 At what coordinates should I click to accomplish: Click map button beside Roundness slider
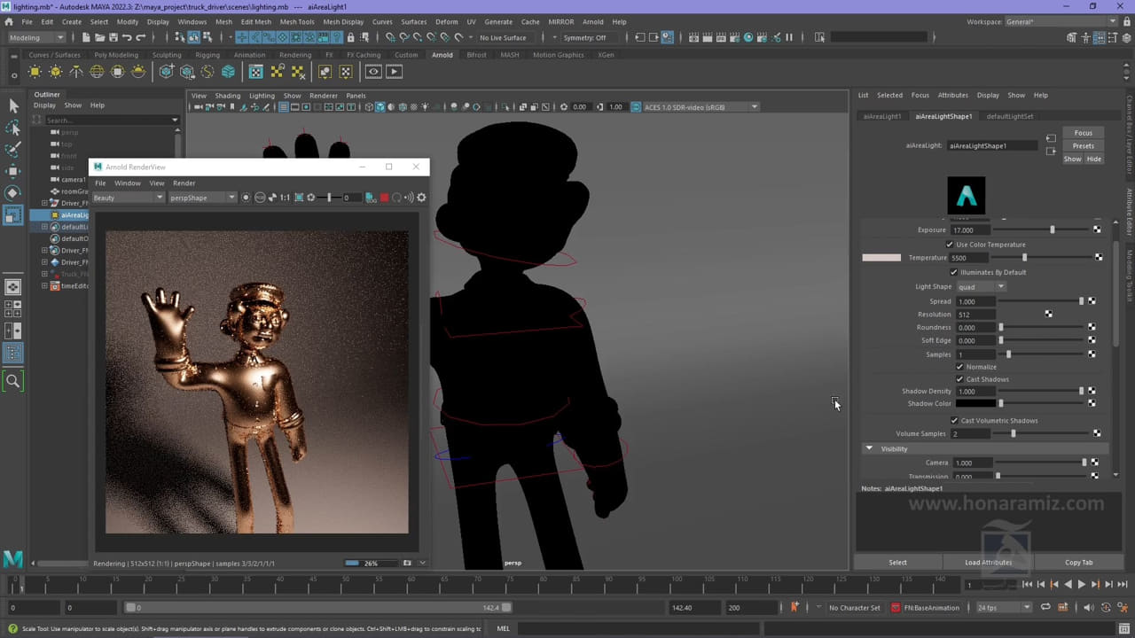[1092, 327]
